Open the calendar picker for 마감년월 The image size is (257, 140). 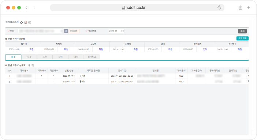coord(122,31)
